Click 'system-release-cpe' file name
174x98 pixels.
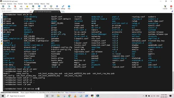point(158,34)
